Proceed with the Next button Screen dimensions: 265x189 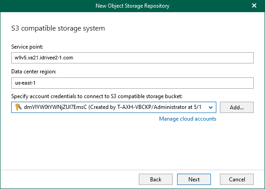coord(194,180)
